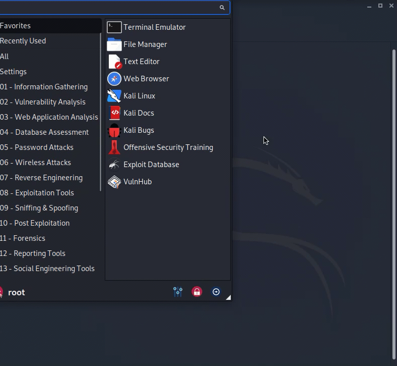Open the VulnHub icon
The height and width of the screenshot is (366, 397).
click(x=114, y=182)
